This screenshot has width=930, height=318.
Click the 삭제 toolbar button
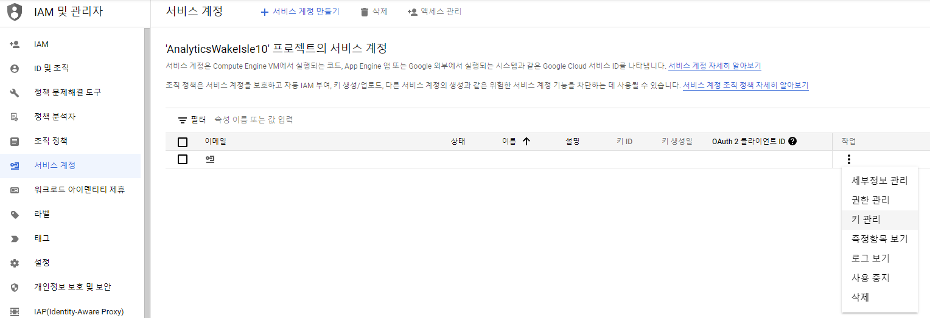coord(374,12)
